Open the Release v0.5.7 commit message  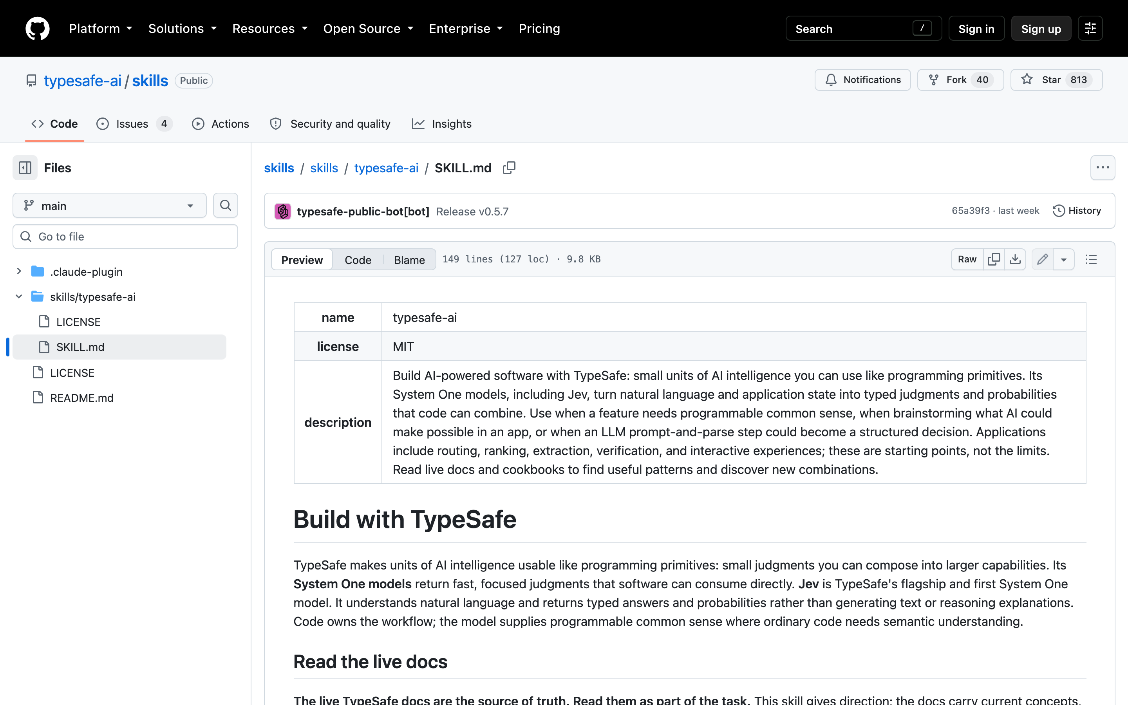coord(472,211)
